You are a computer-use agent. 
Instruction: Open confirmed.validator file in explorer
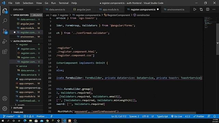pos(28,101)
